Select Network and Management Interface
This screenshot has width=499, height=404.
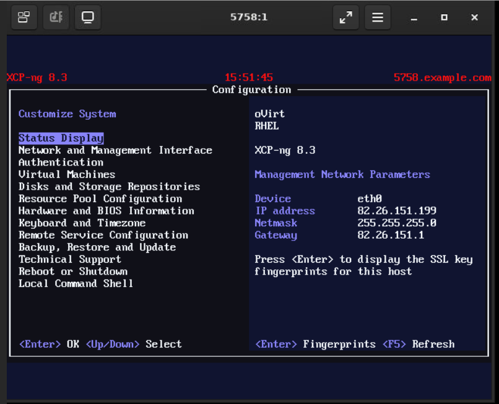115,151
